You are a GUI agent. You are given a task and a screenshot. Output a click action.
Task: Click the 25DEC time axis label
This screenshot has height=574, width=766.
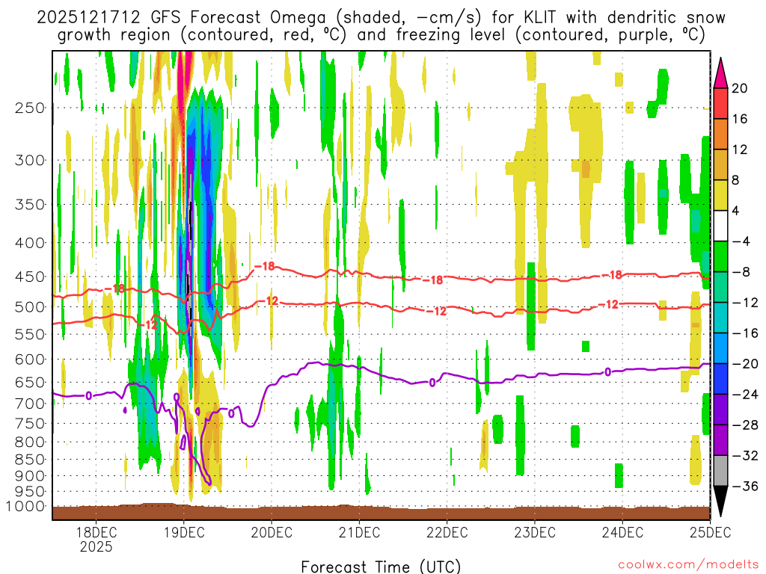coord(711,532)
